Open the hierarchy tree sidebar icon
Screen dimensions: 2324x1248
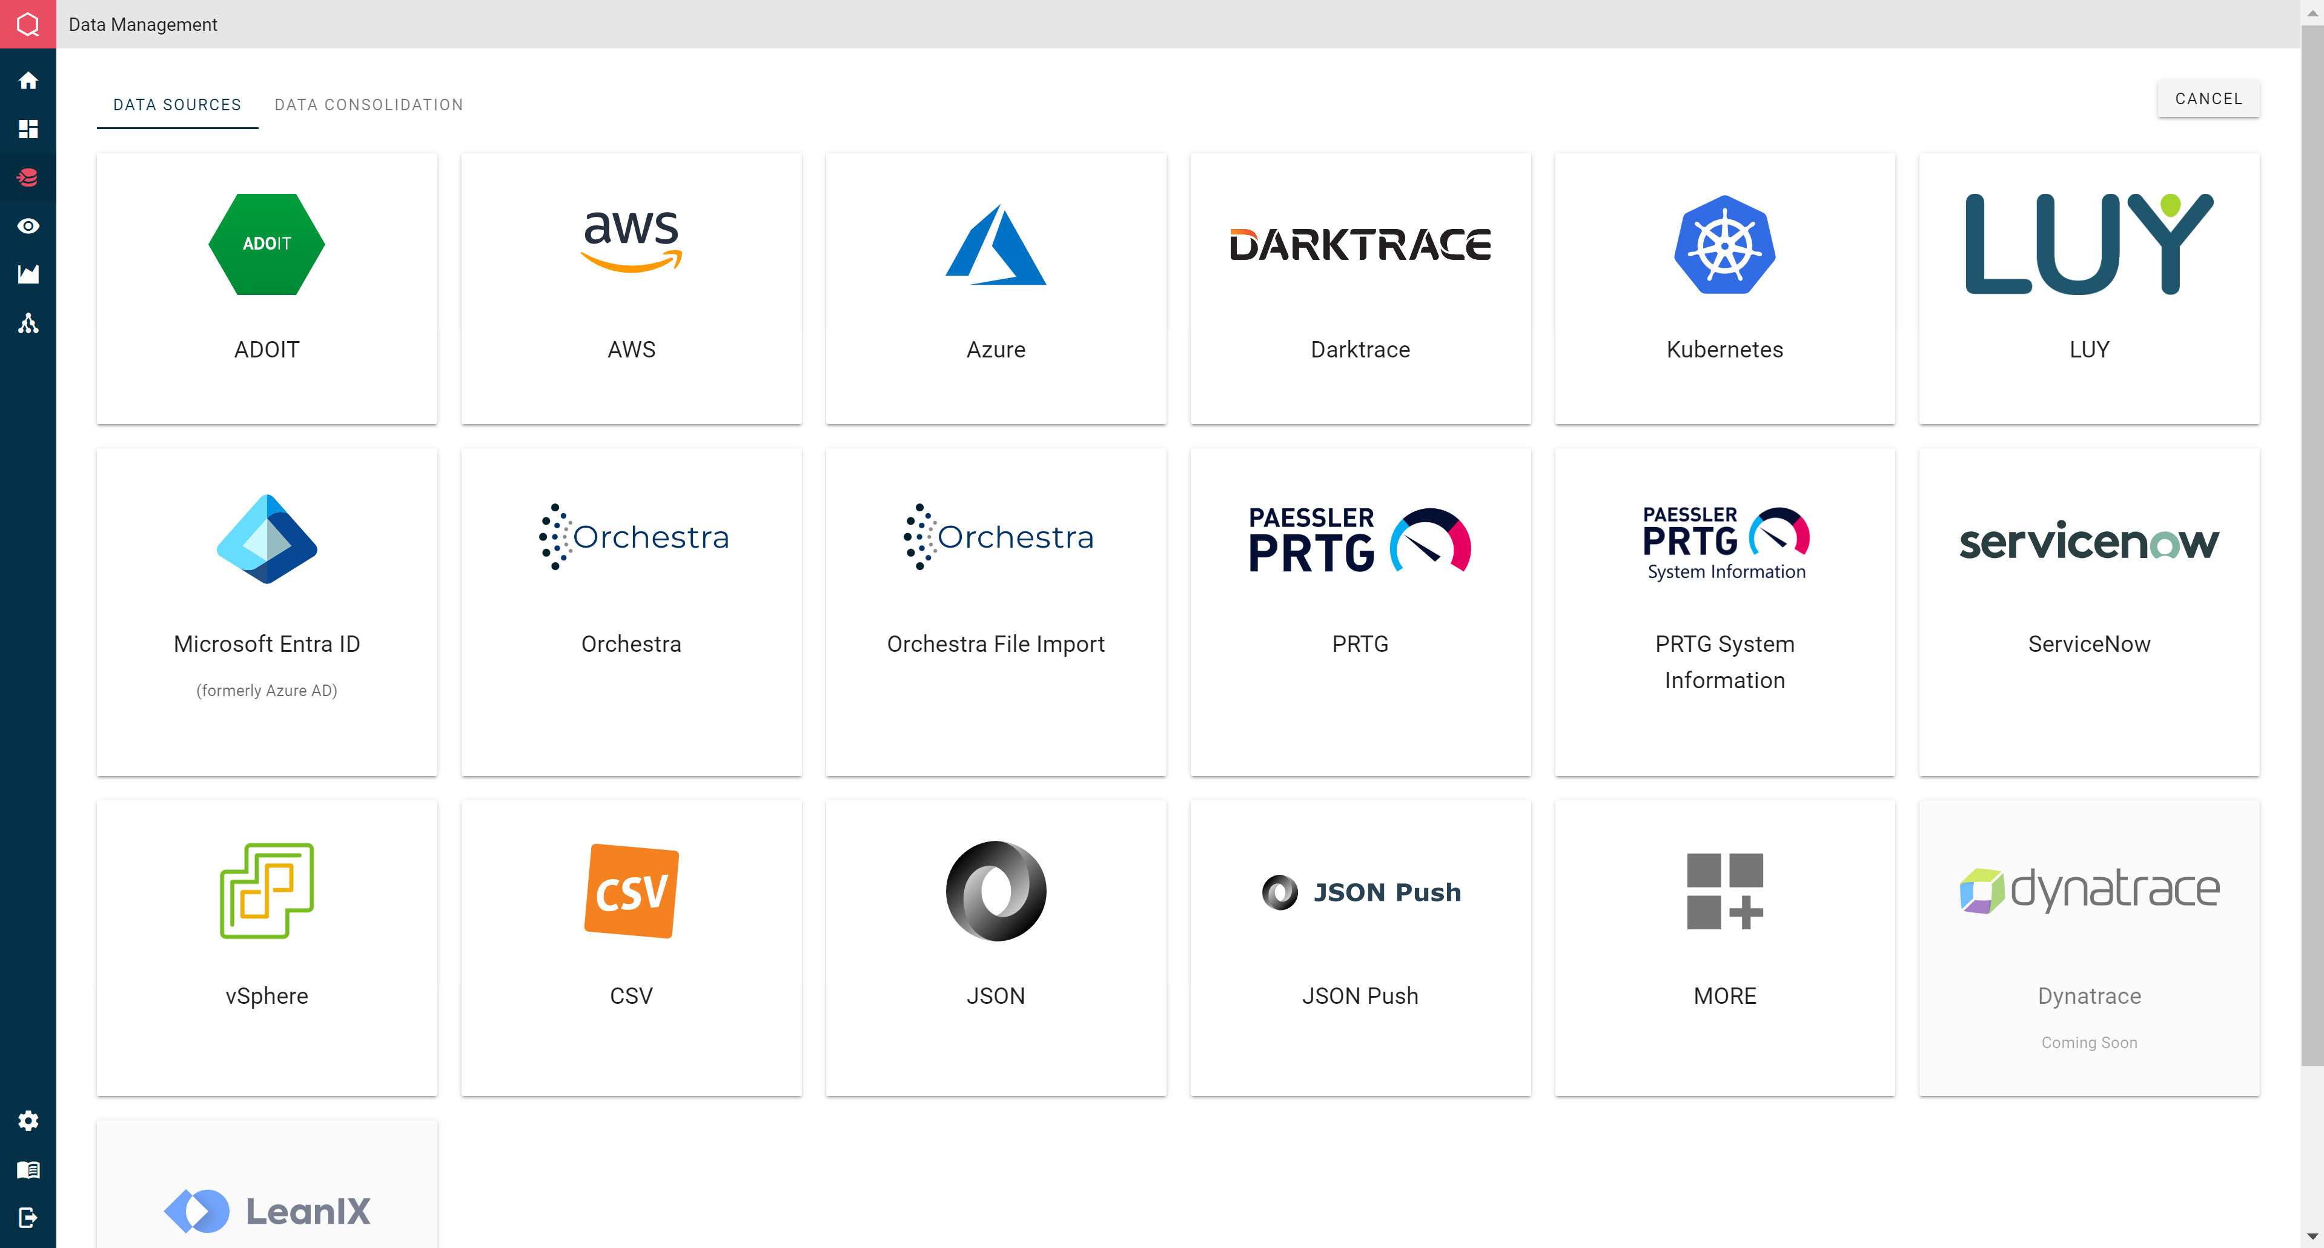28,323
